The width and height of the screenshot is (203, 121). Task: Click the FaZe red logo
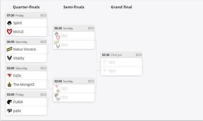[x=10, y=75]
